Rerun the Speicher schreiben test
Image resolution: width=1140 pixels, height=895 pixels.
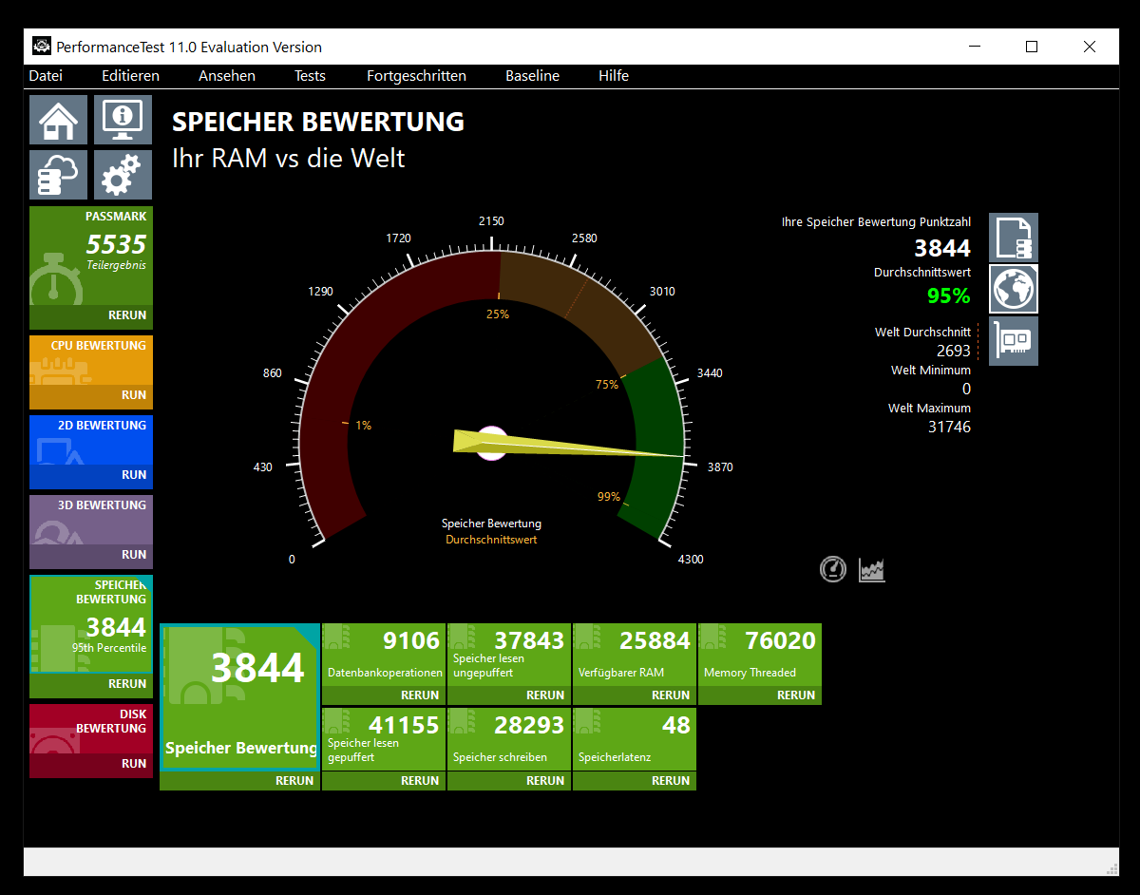tap(509, 781)
